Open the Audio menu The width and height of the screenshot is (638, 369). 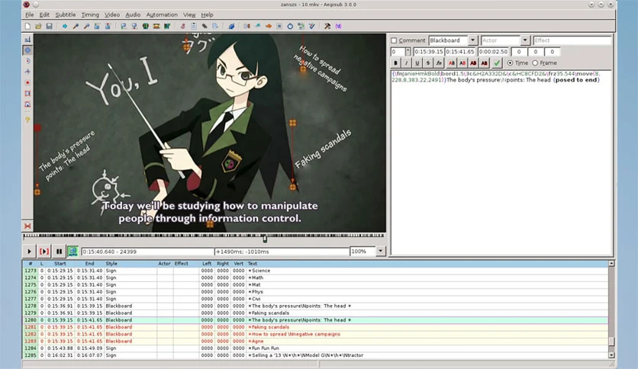133,14
